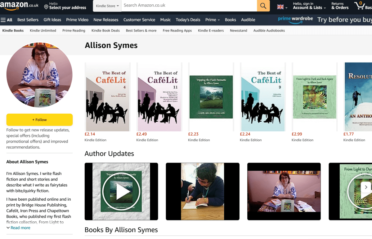Open The Best of CaféLit 4 cover
372x239 pixels.
point(107,97)
